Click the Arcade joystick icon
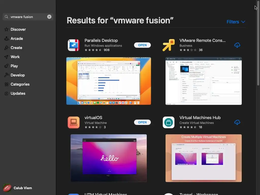Screen dimensions: 260x195 coord(6,39)
